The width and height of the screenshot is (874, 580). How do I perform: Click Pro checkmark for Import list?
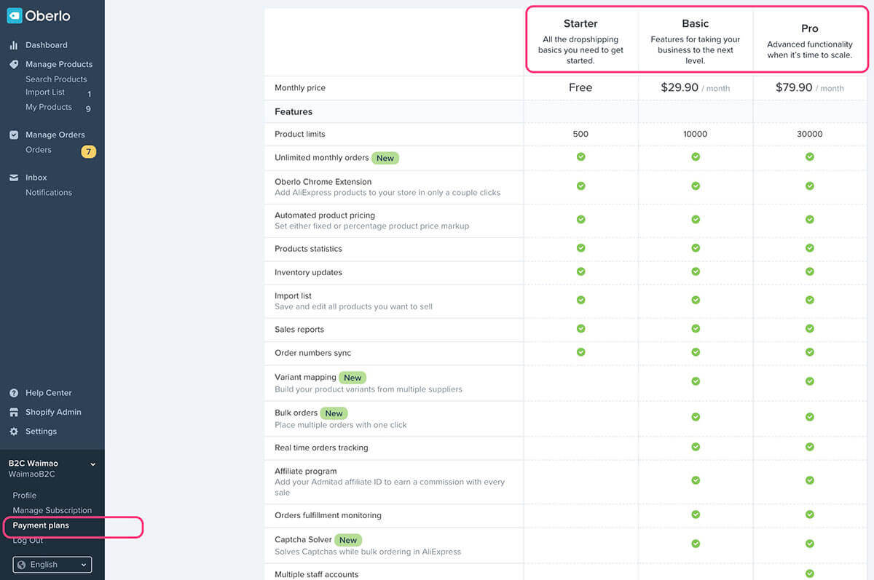[x=810, y=300]
